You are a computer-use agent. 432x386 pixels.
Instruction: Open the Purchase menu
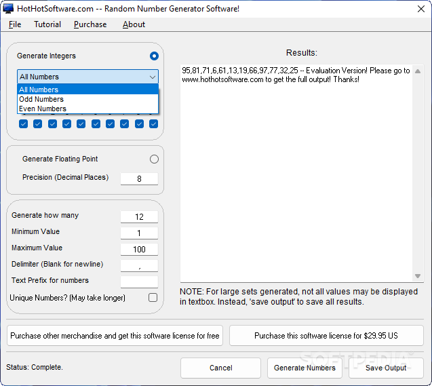[90, 24]
